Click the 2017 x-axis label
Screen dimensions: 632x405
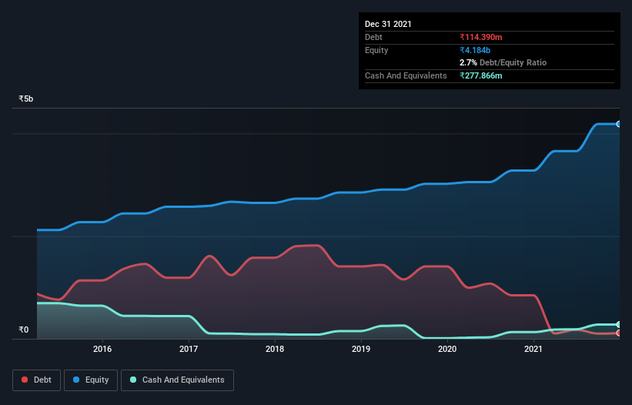click(189, 349)
